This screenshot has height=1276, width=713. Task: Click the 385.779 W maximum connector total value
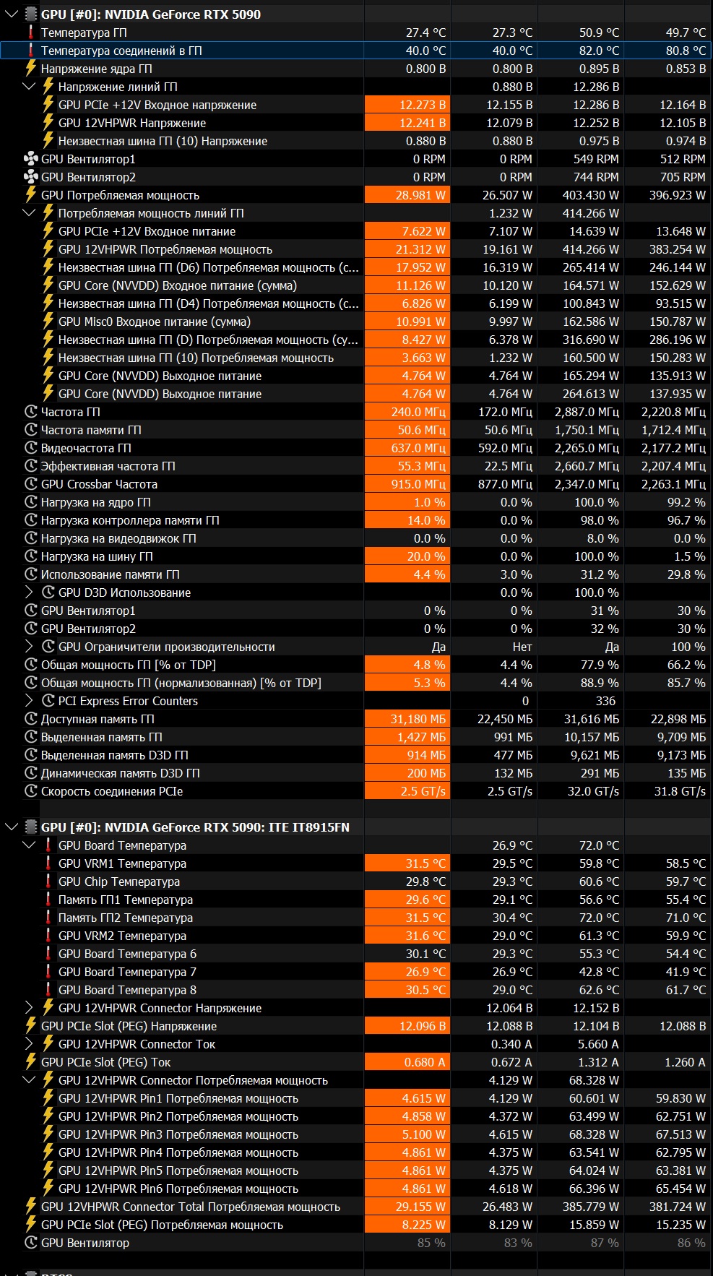pos(591,1207)
